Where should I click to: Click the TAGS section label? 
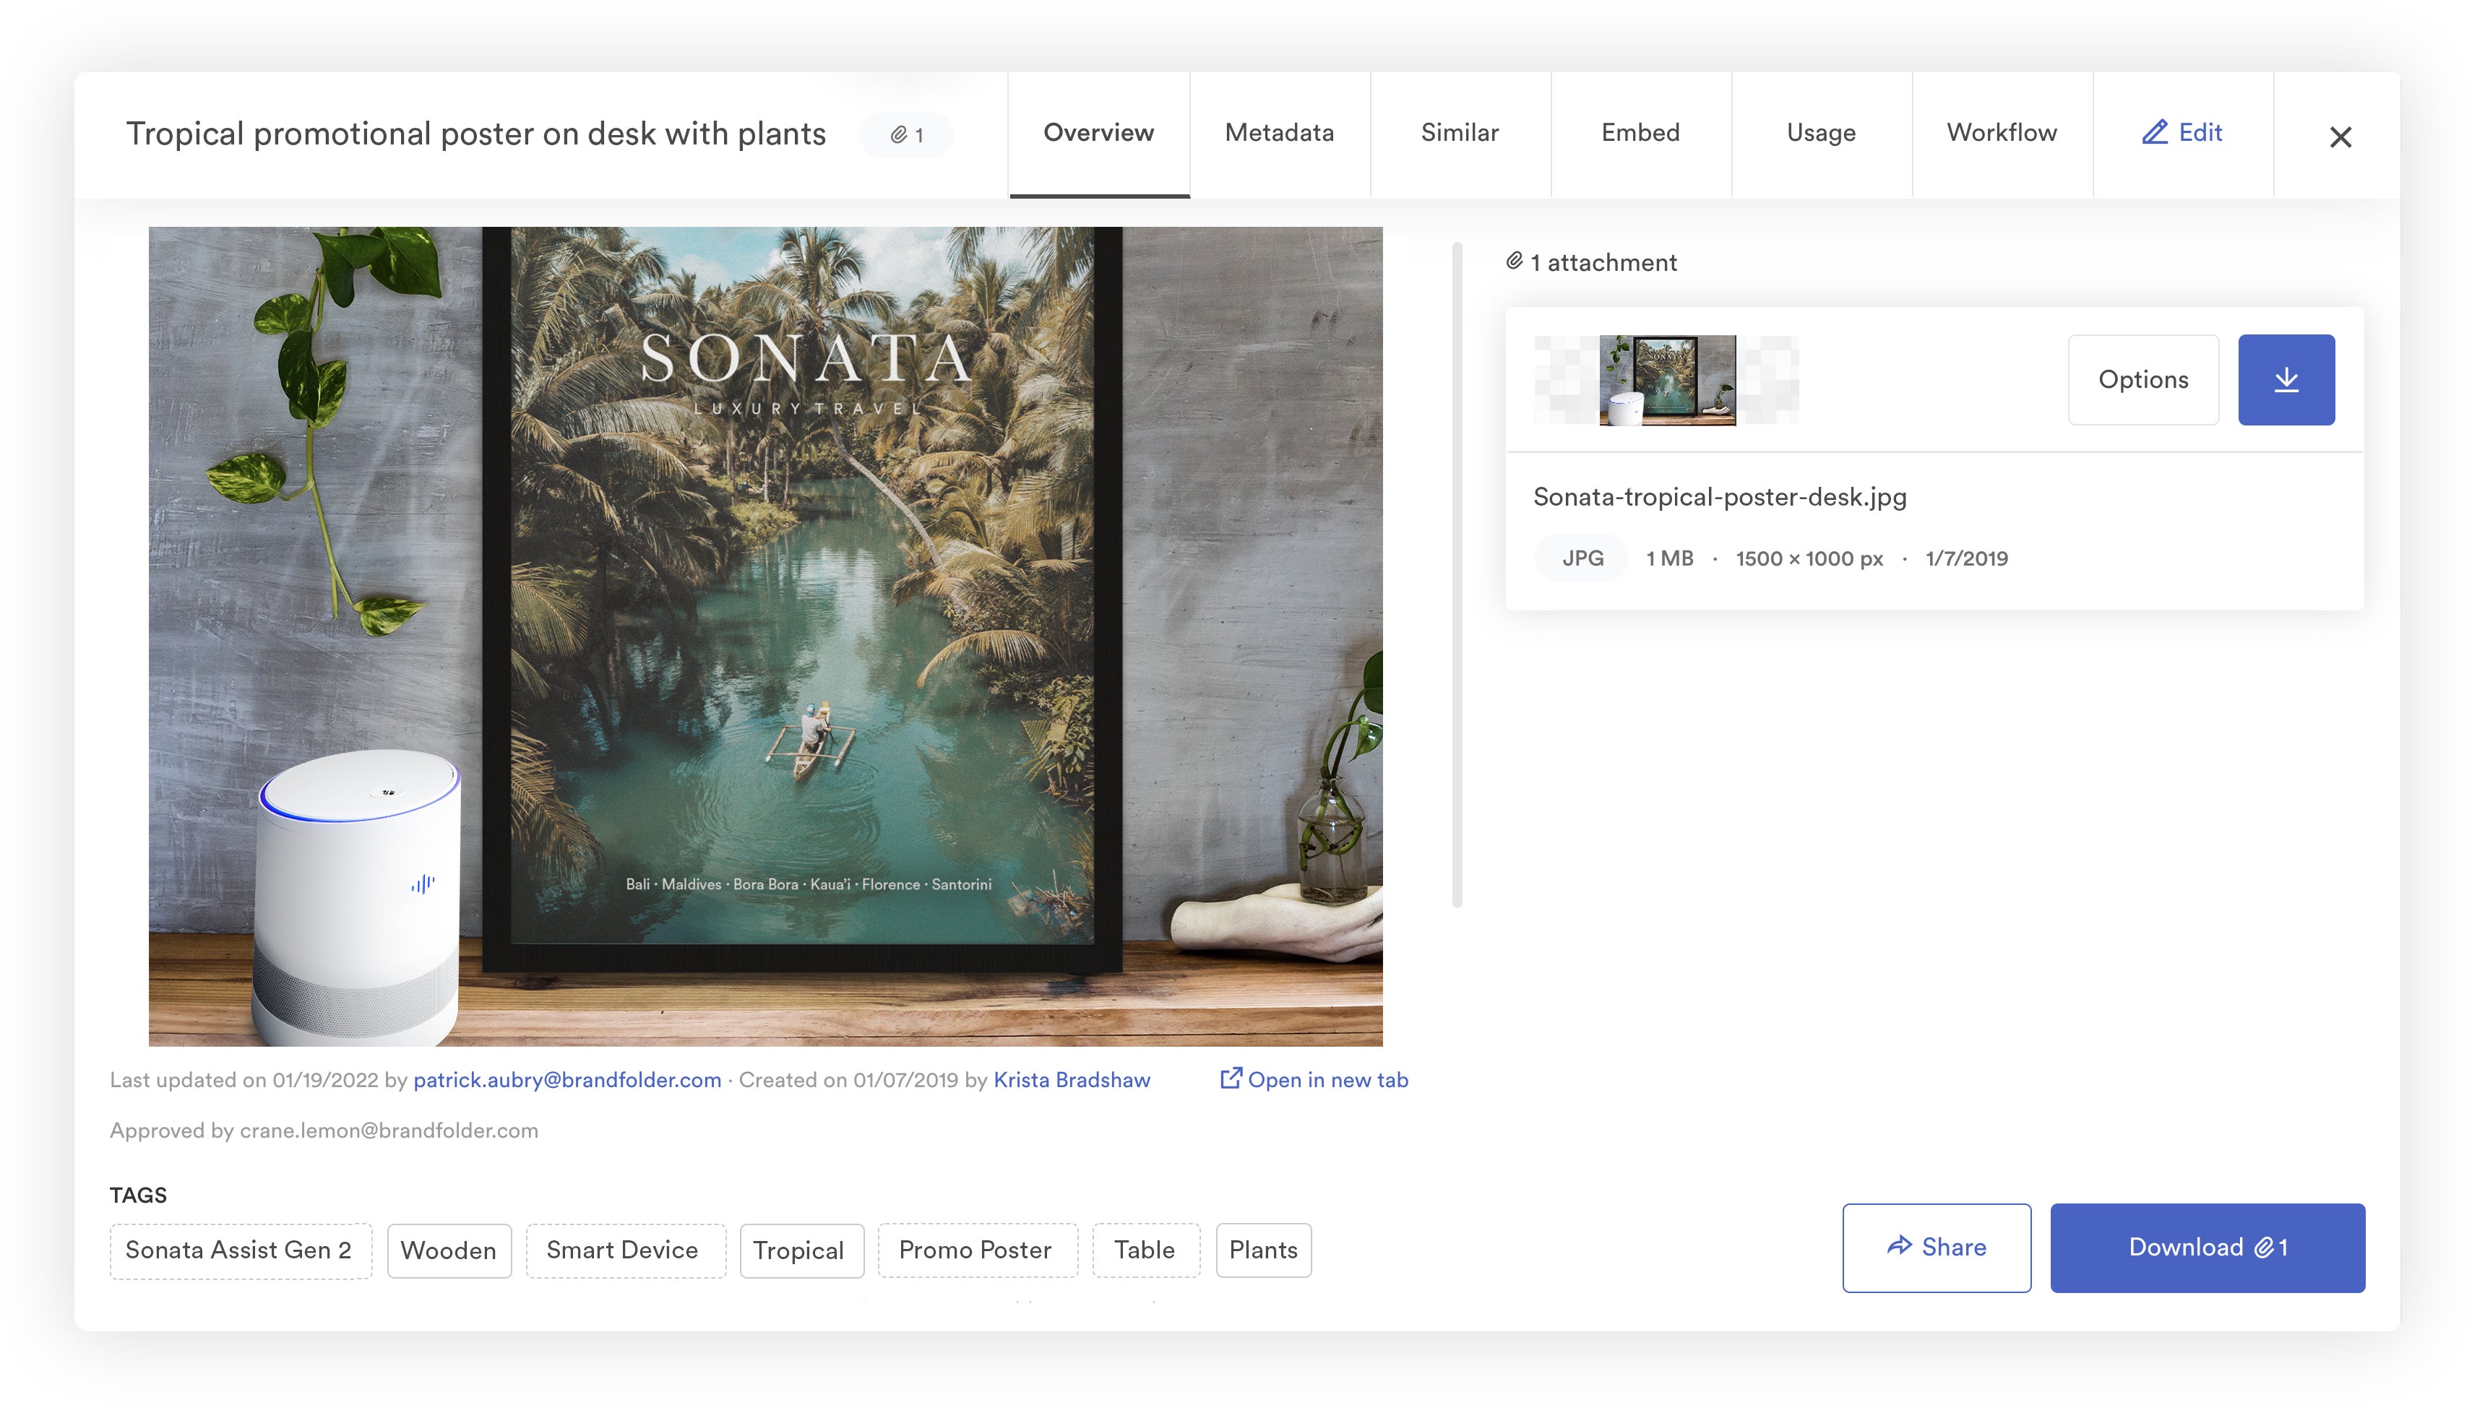tap(138, 1195)
